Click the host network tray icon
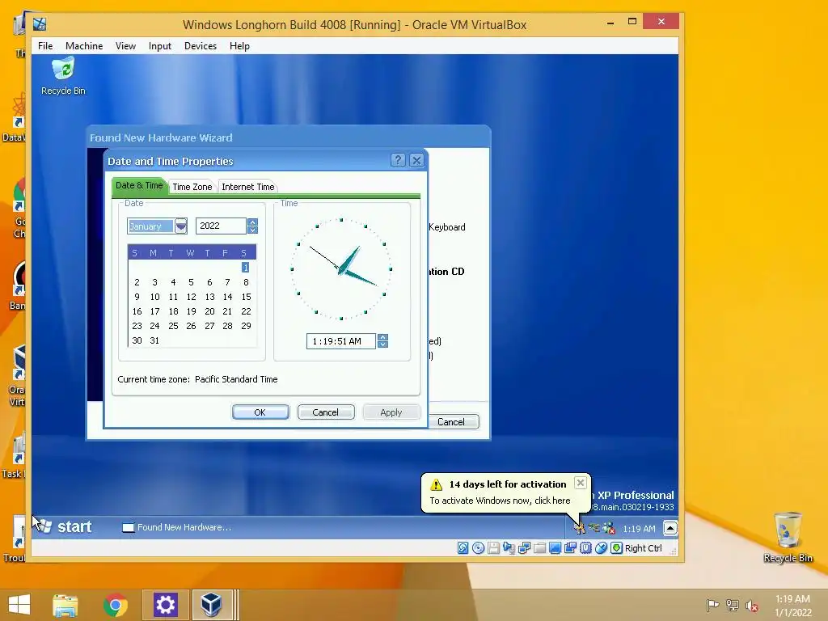 tap(733, 605)
